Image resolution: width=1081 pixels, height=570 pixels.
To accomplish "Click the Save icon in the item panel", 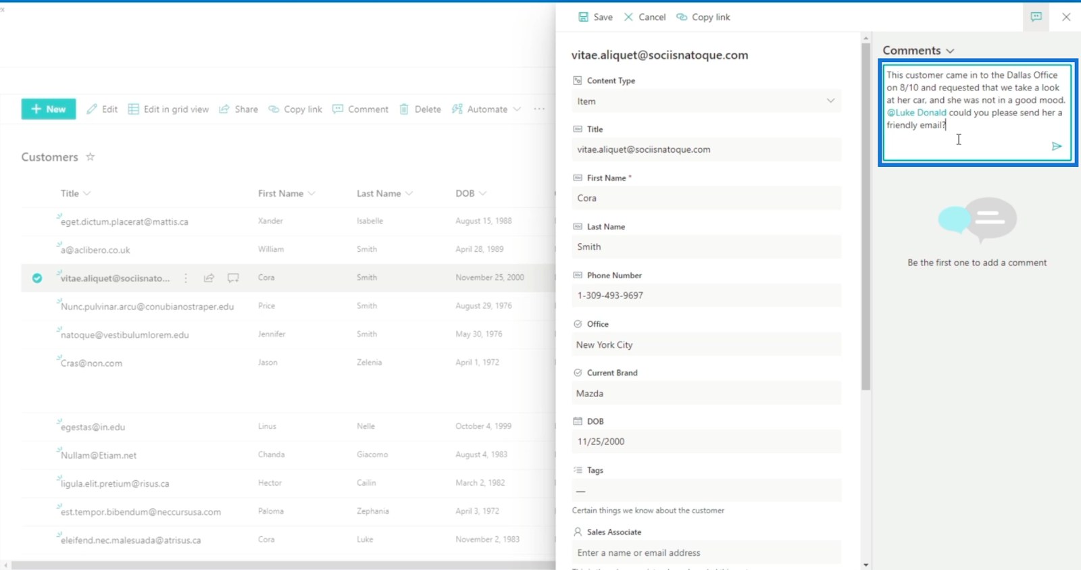I will point(583,17).
